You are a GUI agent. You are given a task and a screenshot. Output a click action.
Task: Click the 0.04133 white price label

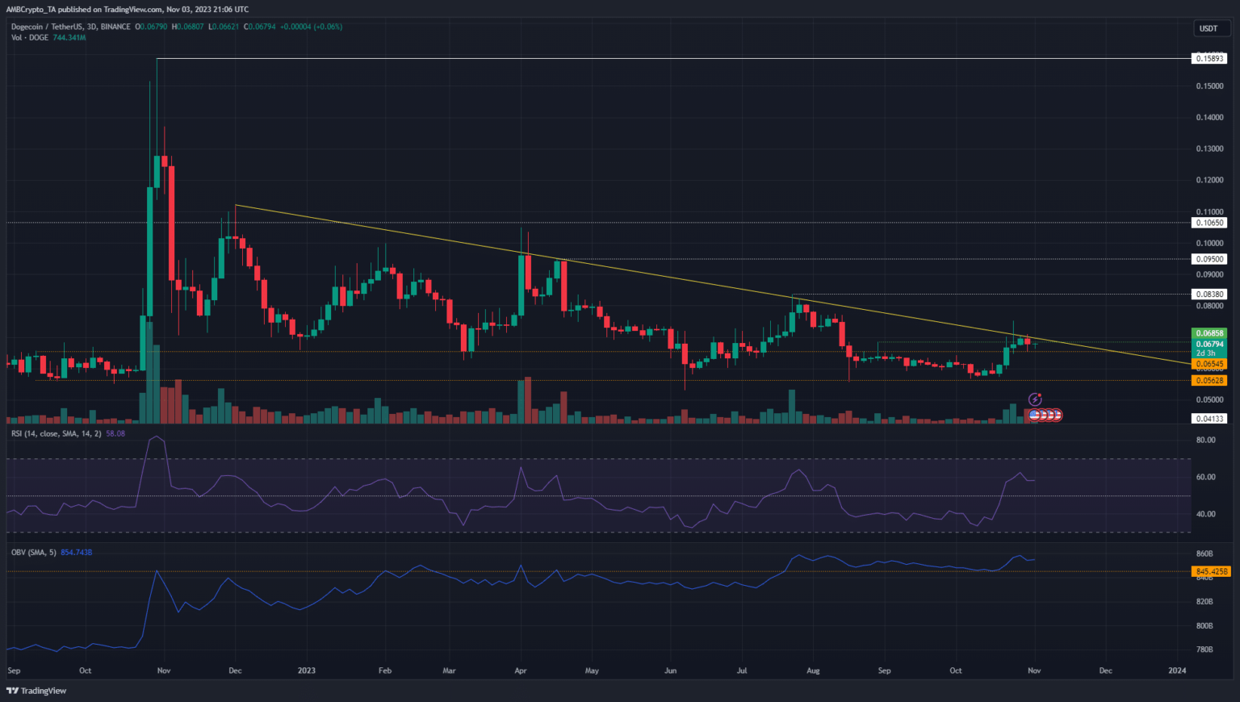click(1209, 419)
